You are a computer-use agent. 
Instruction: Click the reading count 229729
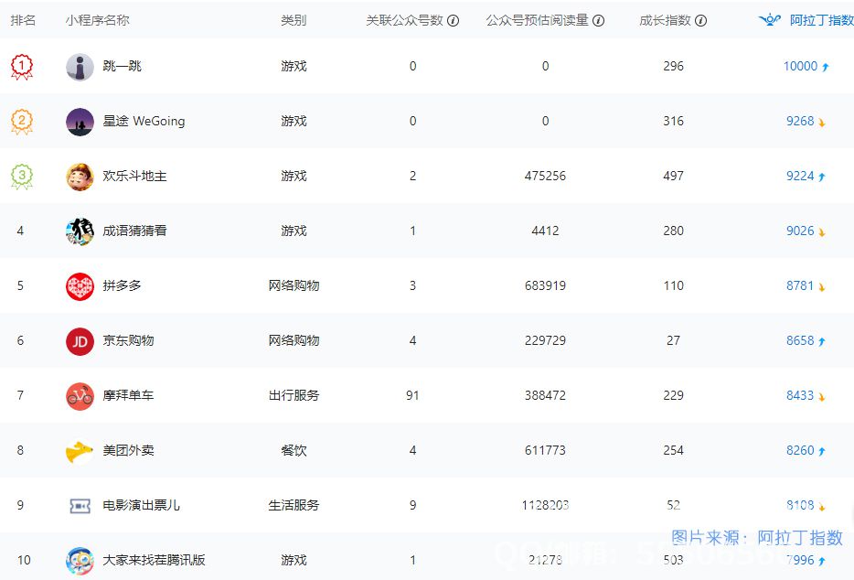(x=545, y=340)
